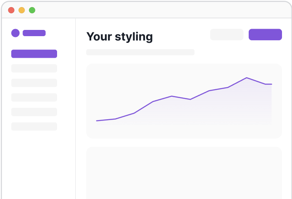
Task: Click the gray subtitle bar under heading
Action: click(140, 52)
